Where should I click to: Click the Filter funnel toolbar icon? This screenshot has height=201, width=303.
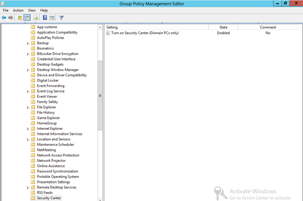[x=61, y=18]
